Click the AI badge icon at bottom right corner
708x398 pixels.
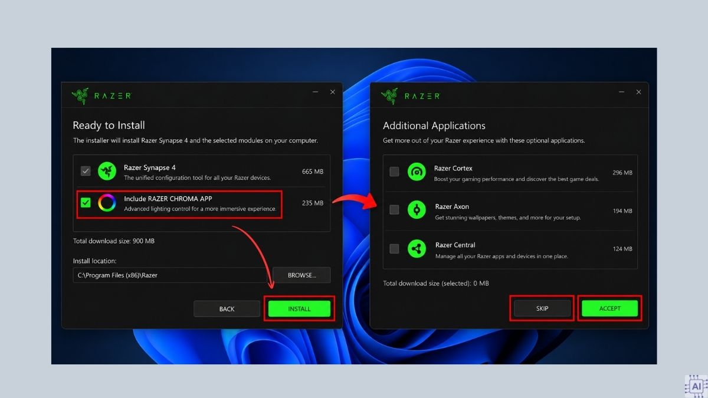[x=696, y=386]
